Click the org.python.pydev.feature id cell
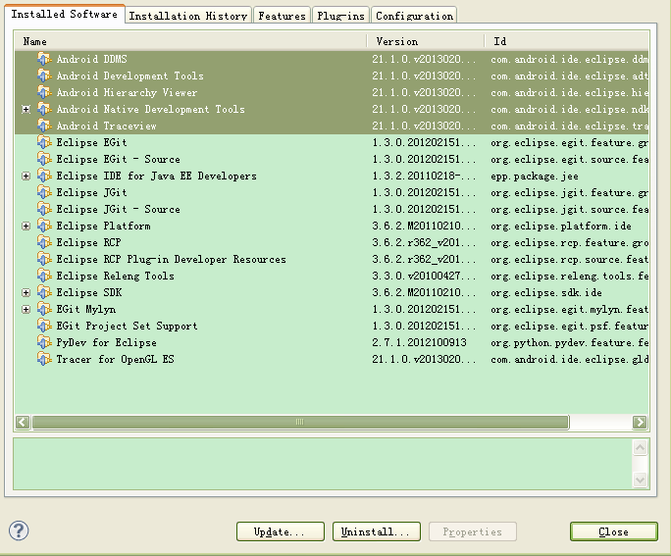671x556 pixels. coord(570,342)
